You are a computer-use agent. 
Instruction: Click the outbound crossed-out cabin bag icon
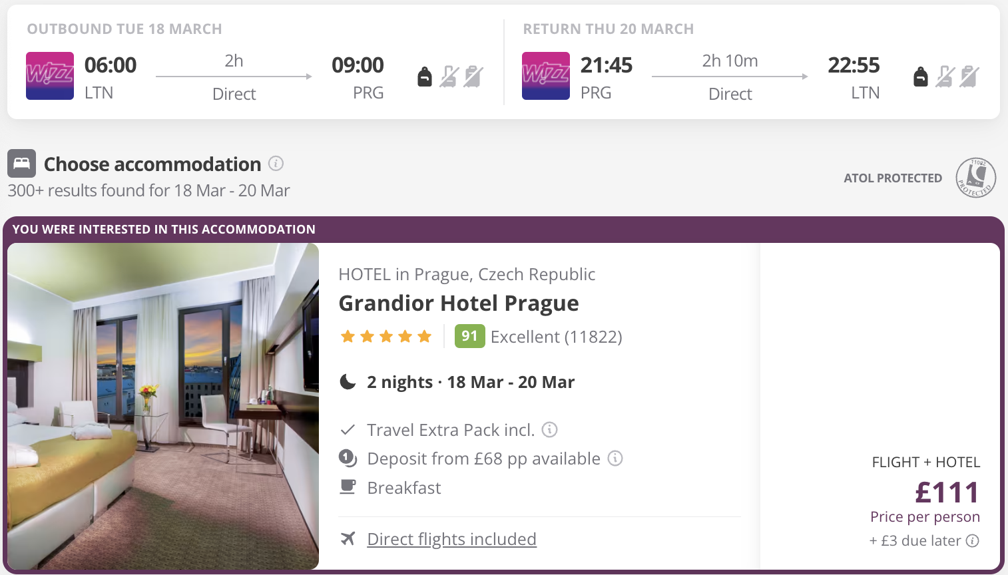pyautogui.click(x=449, y=77)
